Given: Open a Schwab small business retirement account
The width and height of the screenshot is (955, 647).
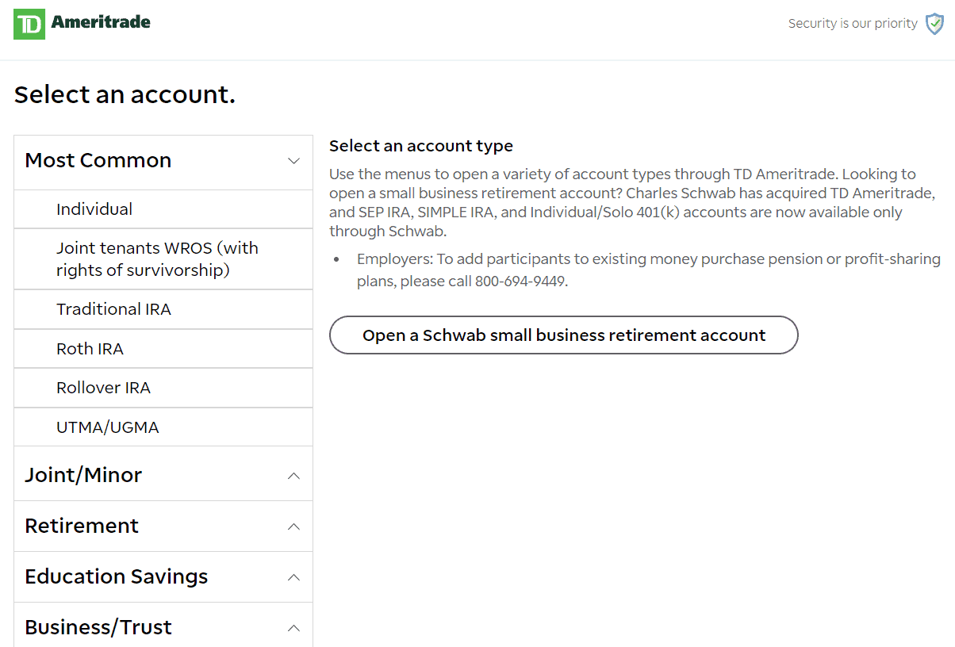Looking at the screenshot, I should (x=563, y=335).
